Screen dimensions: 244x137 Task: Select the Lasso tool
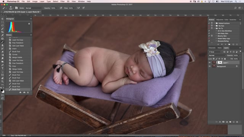point(2,25)
